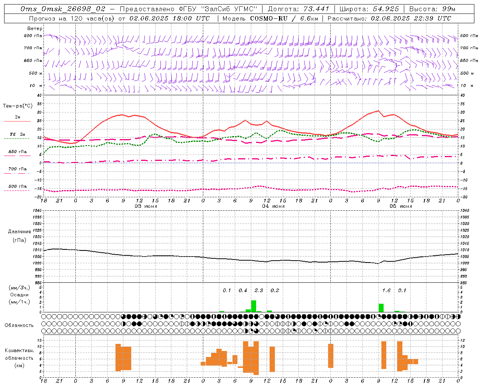Click the Рассчитано: 02.06.2025 22:39 UTC text
480x384 pixels.
coord(389,18)
